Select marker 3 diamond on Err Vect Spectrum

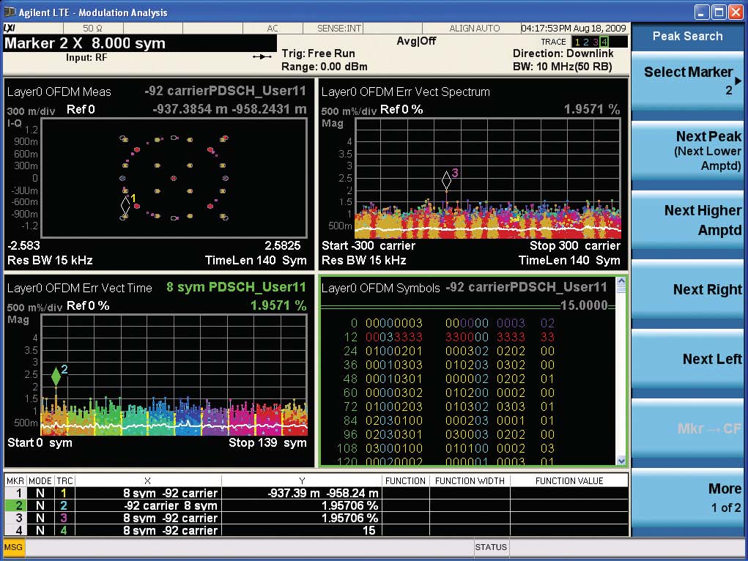446,180
